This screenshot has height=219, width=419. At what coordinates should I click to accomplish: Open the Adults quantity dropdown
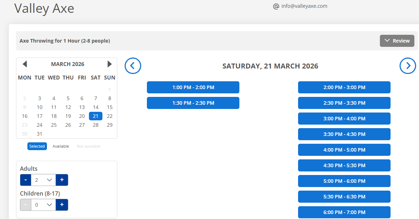point(43,180)
